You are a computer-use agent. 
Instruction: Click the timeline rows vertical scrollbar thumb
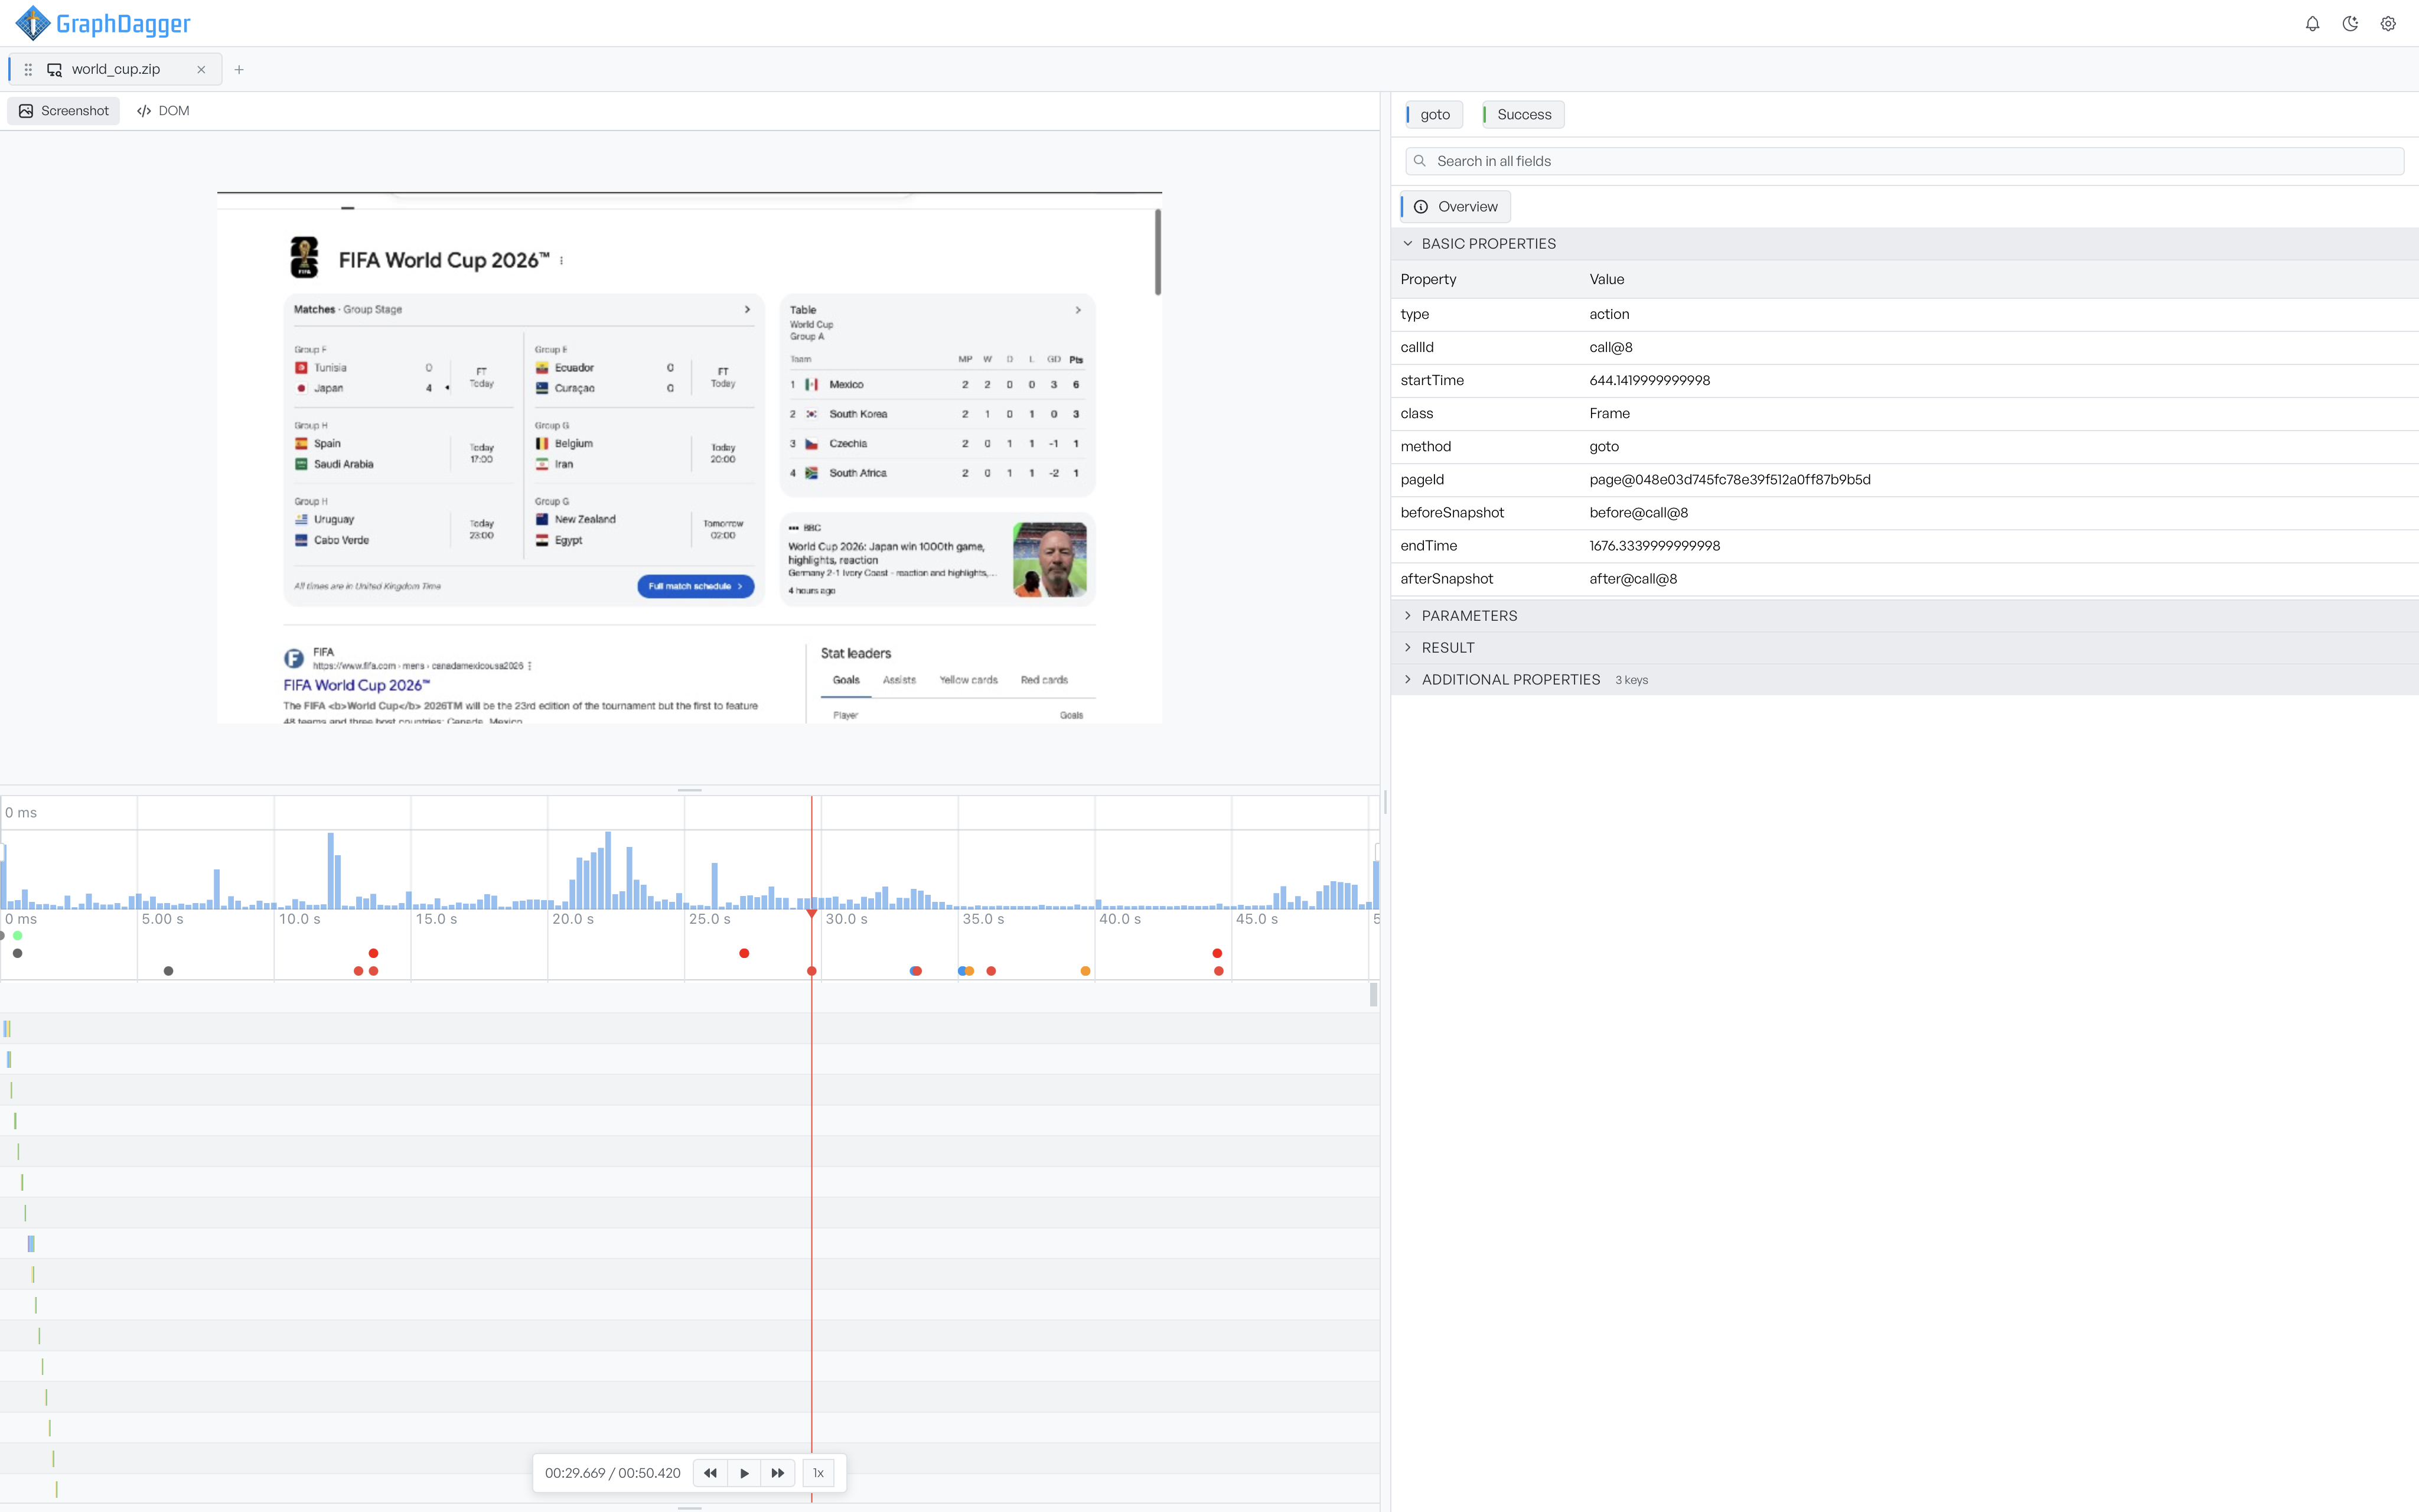click(x=1374, y=995)
